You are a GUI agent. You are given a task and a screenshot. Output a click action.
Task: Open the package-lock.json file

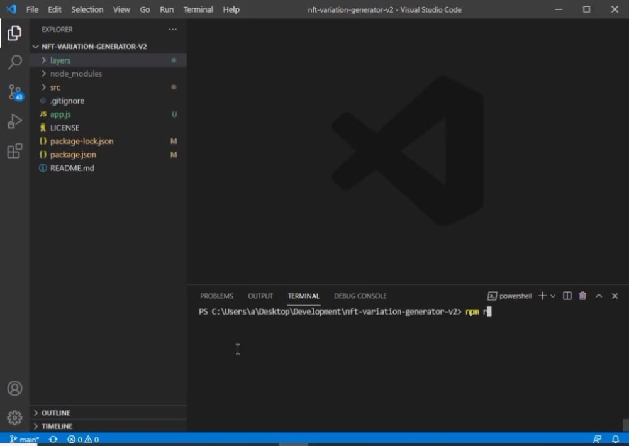point(108,141)
